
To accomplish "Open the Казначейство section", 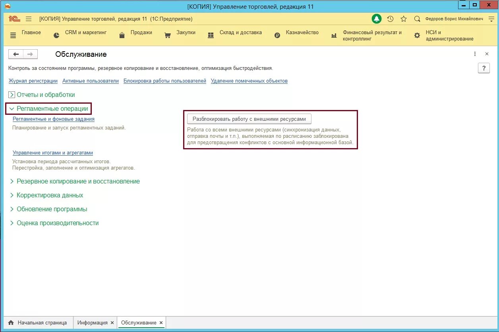I will 302,33.
